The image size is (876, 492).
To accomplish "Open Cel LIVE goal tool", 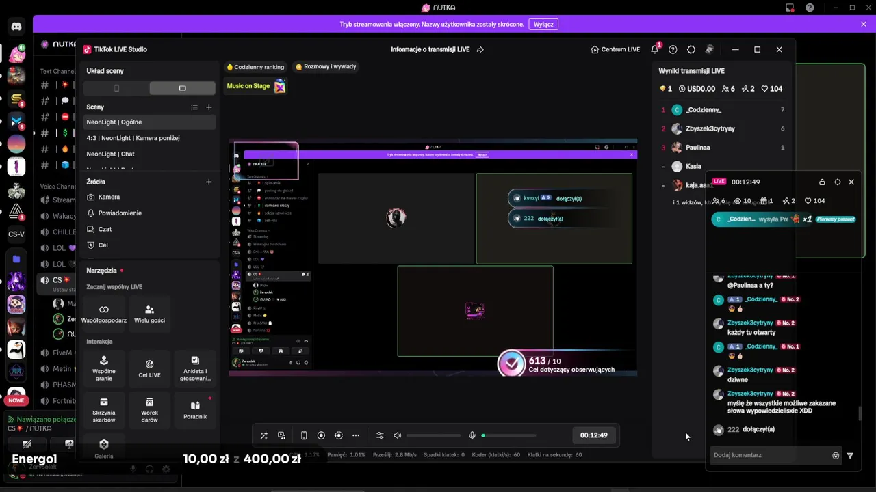I will 149,368.
